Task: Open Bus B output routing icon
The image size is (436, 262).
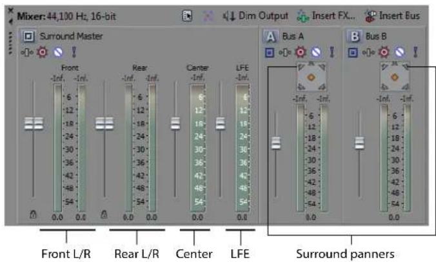Action: point(353,52)
